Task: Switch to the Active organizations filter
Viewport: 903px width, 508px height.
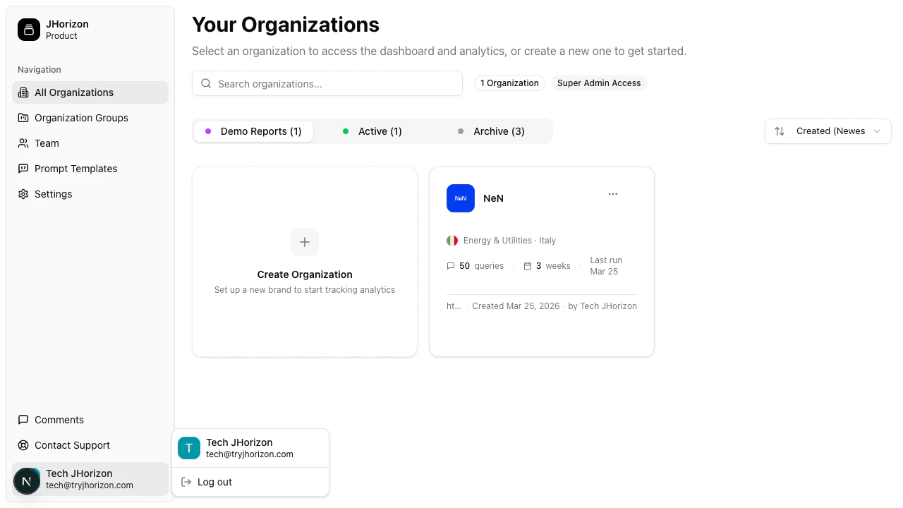Action: click(x=372, y=131)
